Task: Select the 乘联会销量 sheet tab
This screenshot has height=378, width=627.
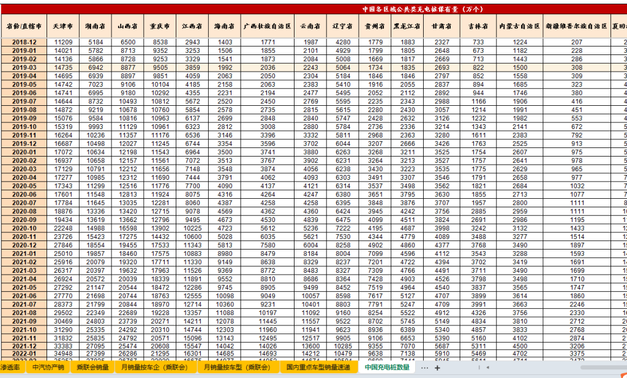Action: click(92, 368)
